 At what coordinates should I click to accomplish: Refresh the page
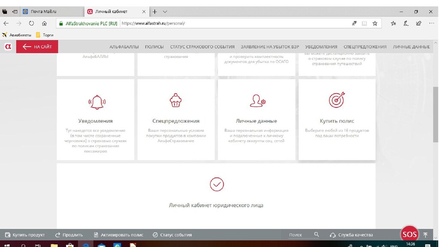(31, 24)
